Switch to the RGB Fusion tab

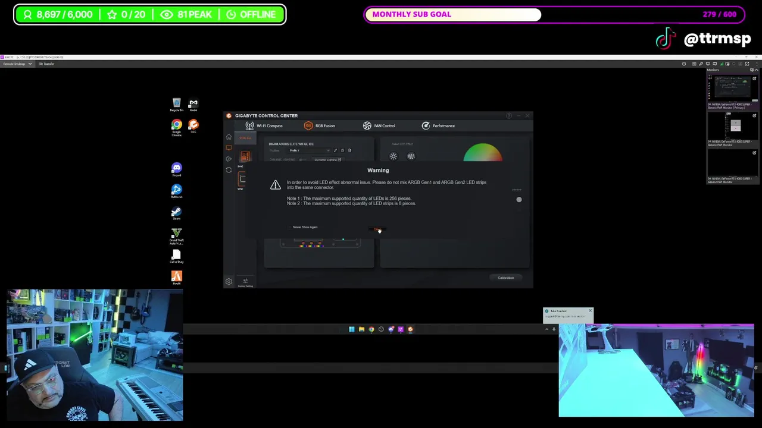point(320,126)
